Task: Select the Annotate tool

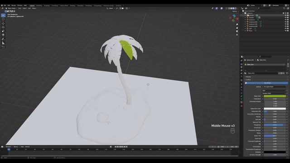Action: pyautogui.click(x=3, y=39)
